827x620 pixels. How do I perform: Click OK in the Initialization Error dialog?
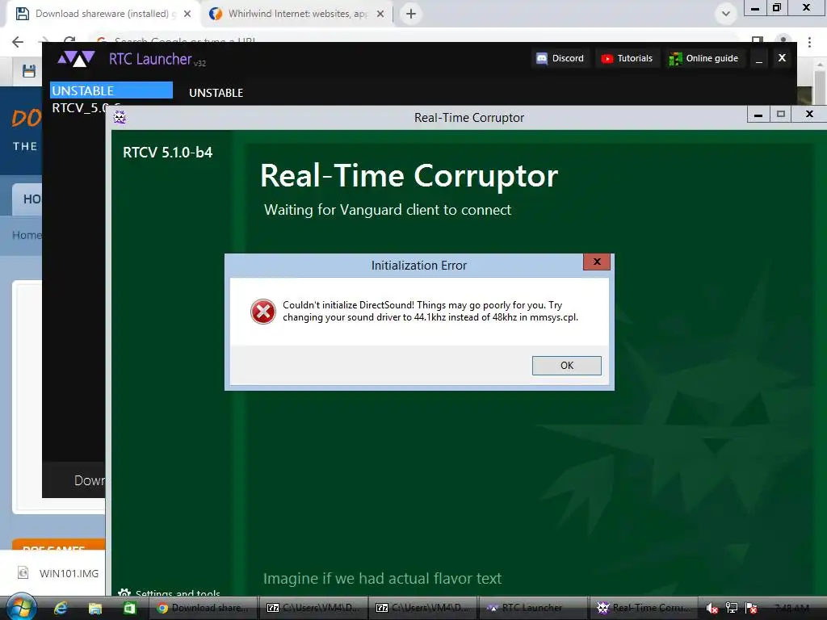566,366
